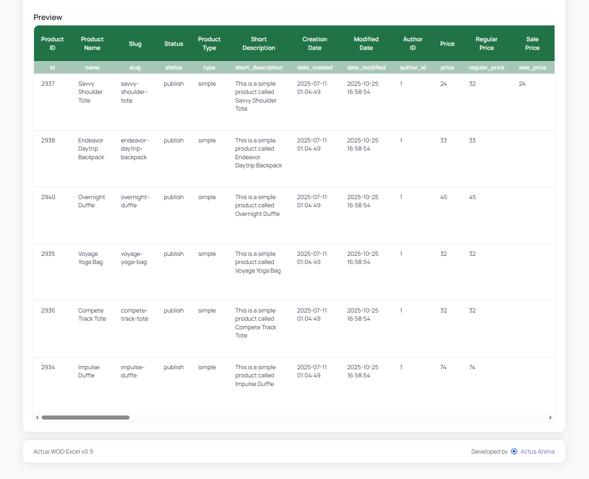Screen dimensions: 589x479
Task: Select the Slug column header
Action: (x=135, y=44)
